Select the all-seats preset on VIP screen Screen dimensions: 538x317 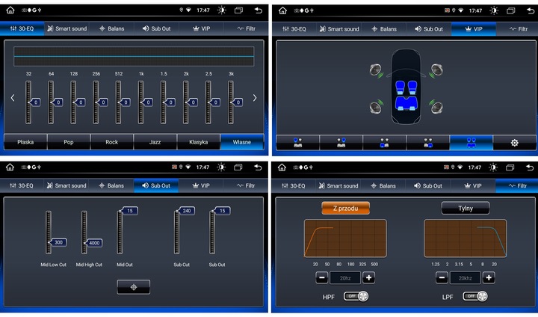tap(471, 143)
